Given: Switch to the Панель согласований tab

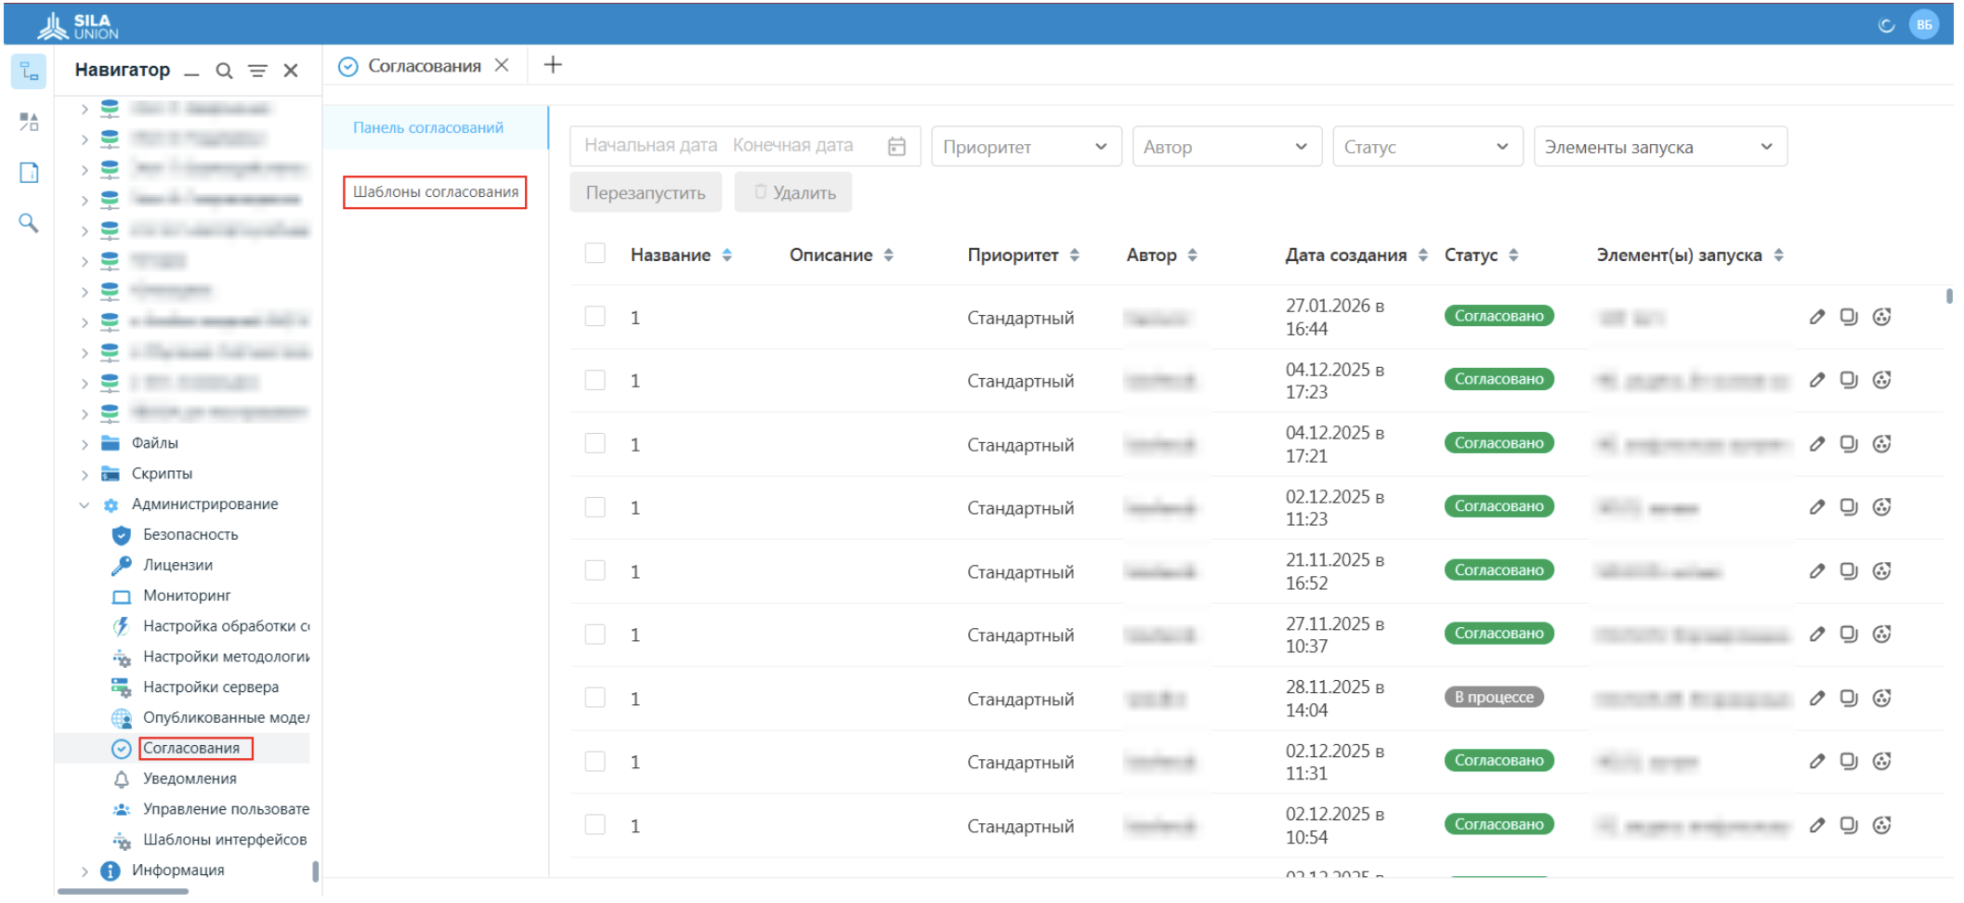Looking at the screenshot, I should [x=429, y=126].
